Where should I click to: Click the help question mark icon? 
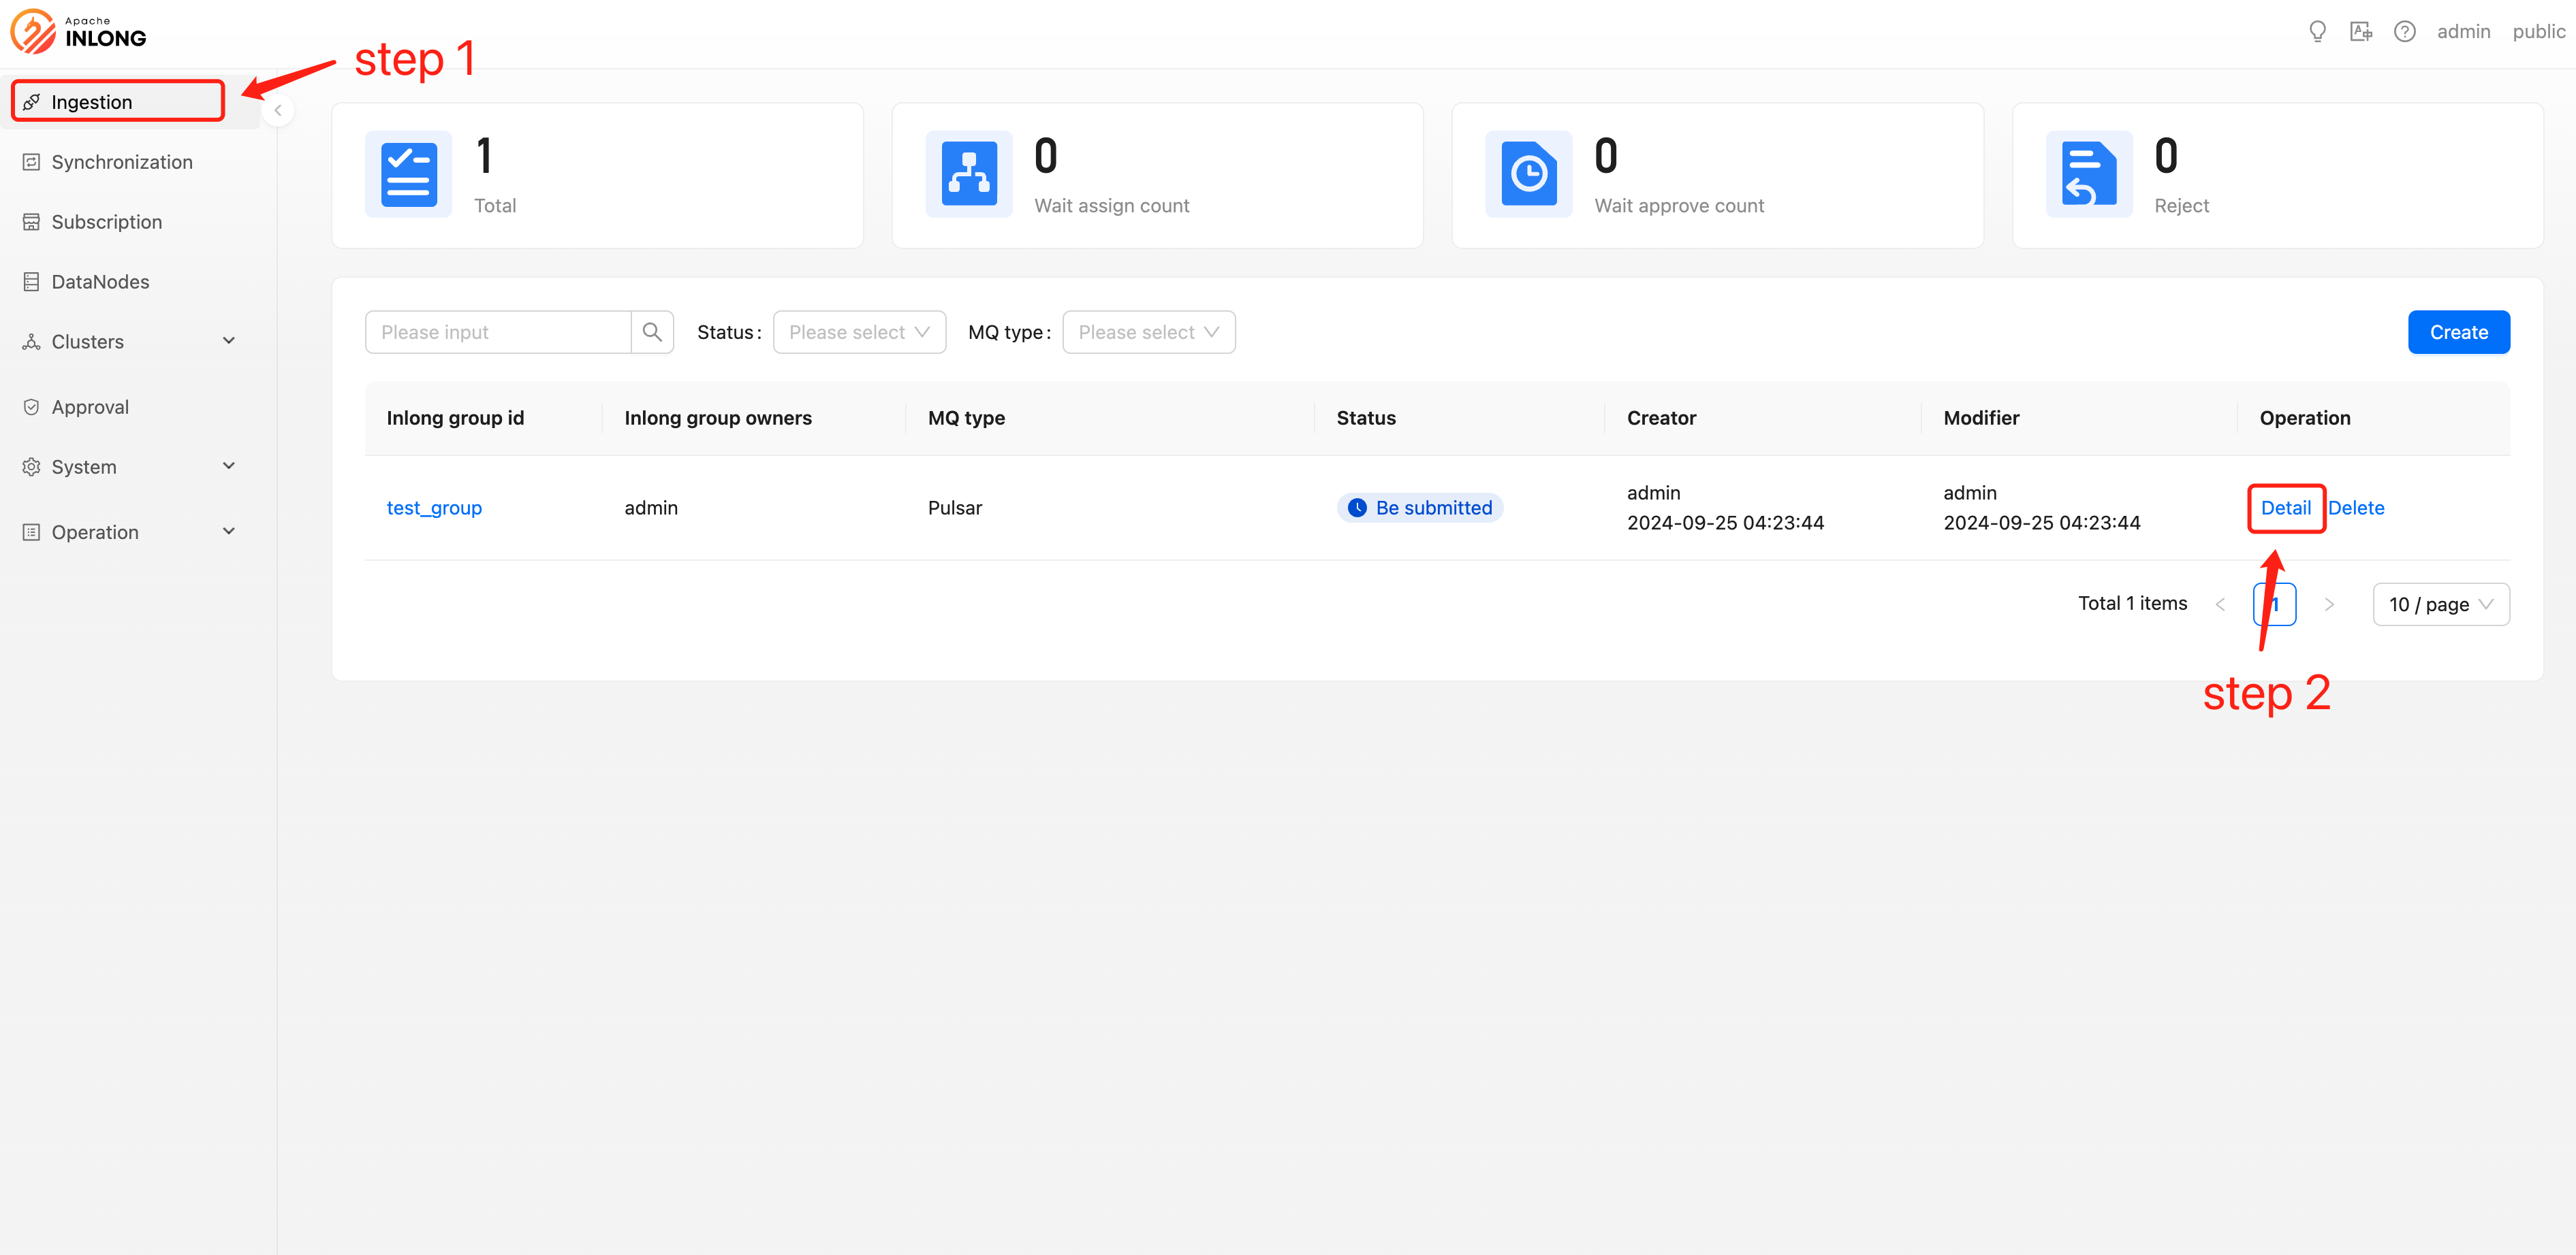[2404, 32]
